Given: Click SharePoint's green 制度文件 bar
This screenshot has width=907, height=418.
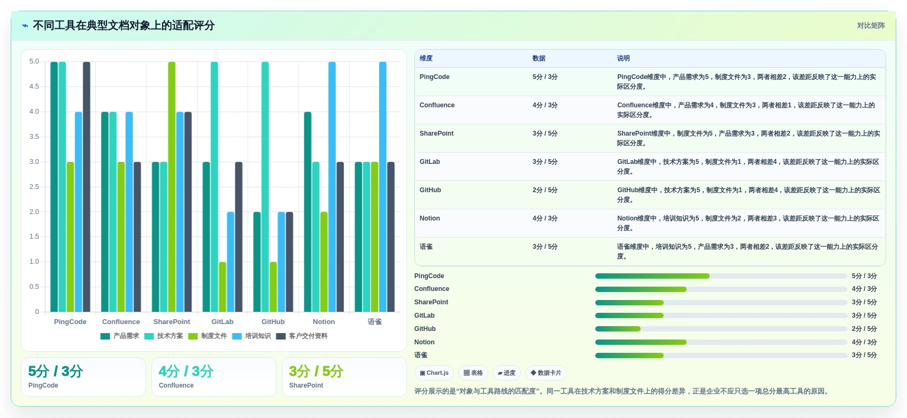Looking at the screenshot, I should point(172,187).
